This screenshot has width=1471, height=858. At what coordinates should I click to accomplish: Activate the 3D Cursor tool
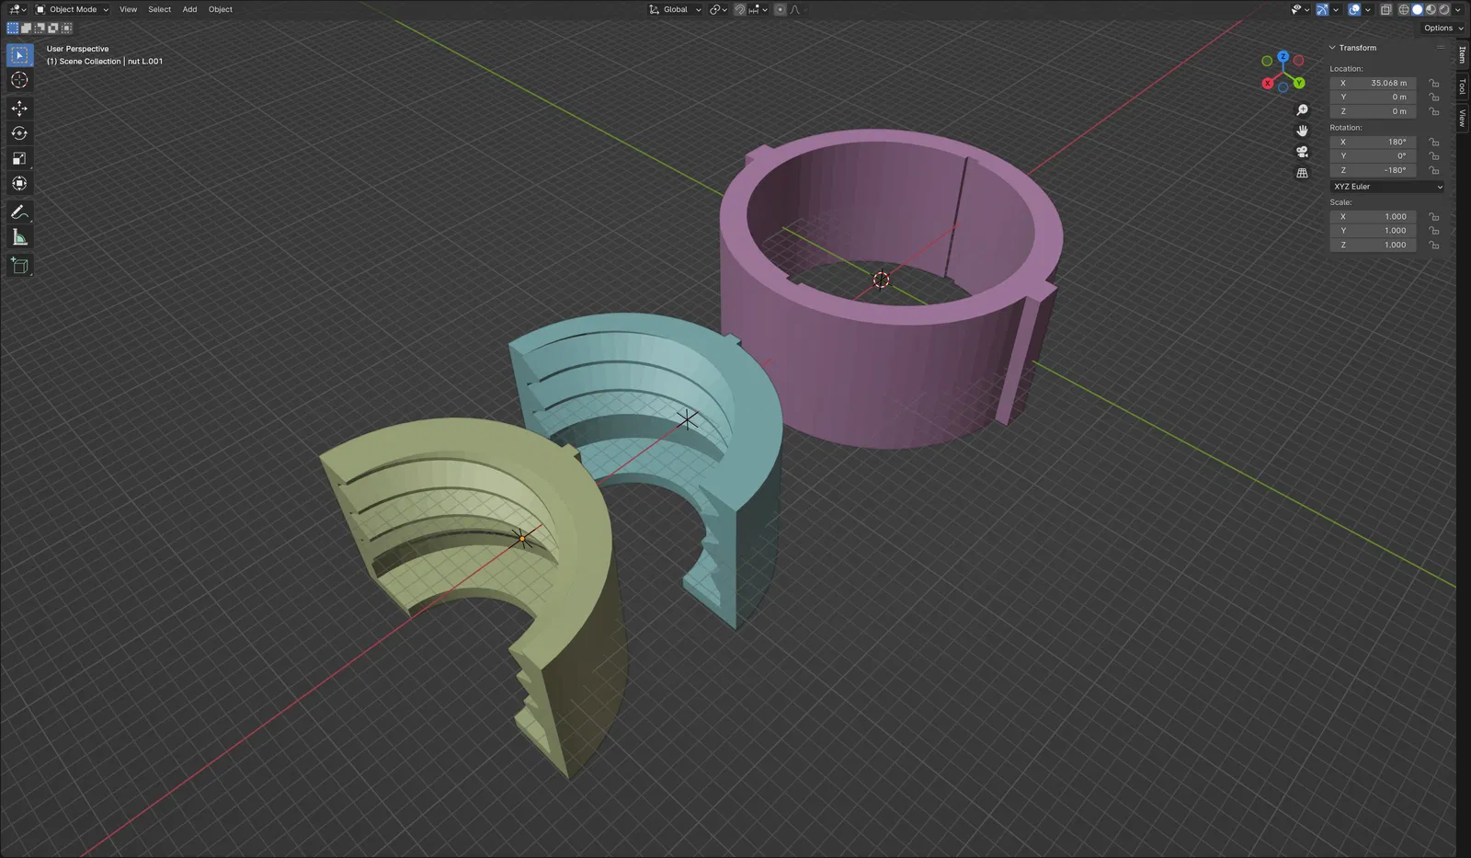pos(19,80)
